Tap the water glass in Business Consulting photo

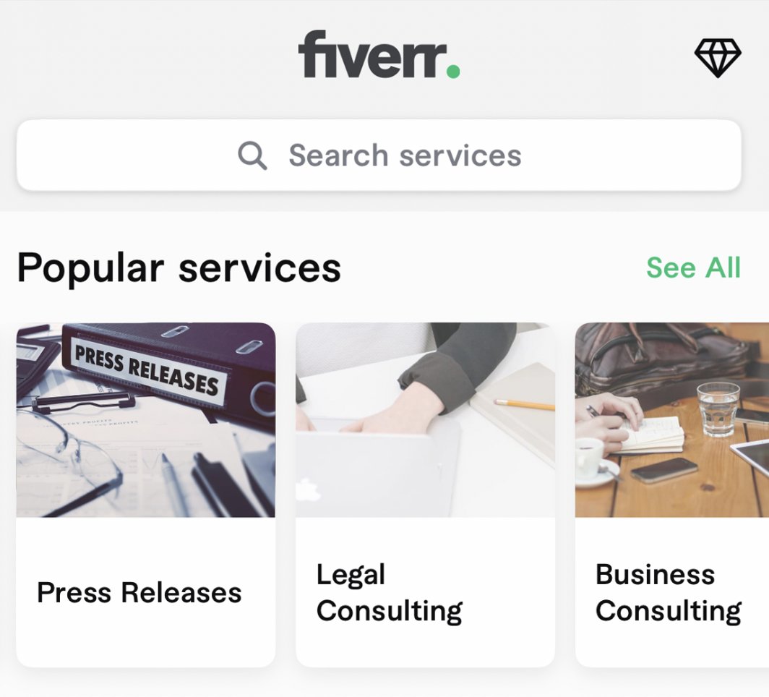point(718,409)
